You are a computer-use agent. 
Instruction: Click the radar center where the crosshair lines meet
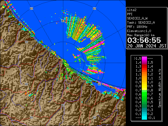coord(63,63)
